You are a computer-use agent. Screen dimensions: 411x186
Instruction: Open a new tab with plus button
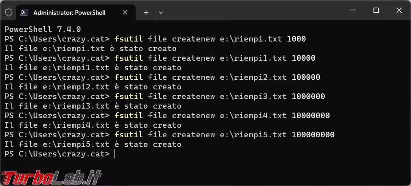pos(146,12)
